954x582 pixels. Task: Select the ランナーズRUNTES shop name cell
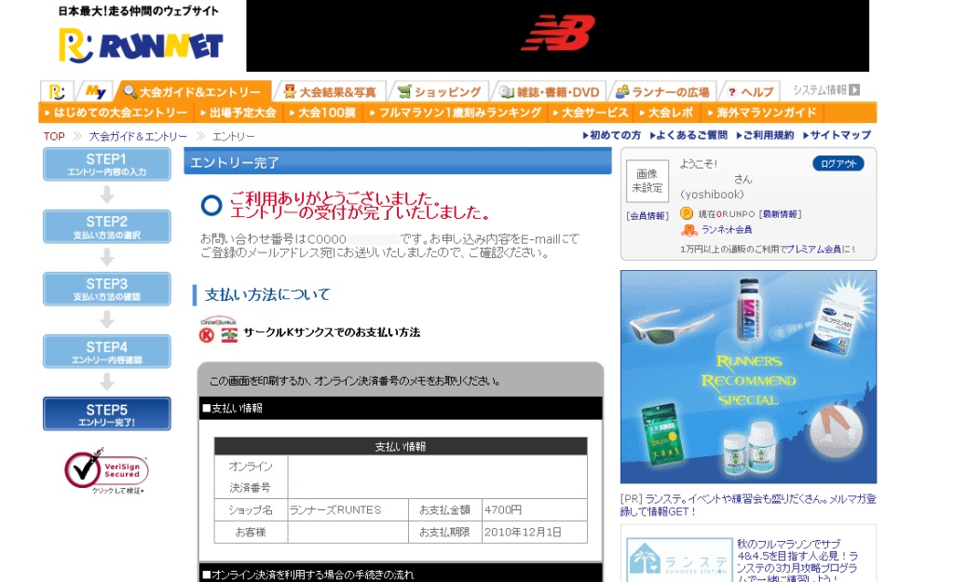click(x=348, y=510)
